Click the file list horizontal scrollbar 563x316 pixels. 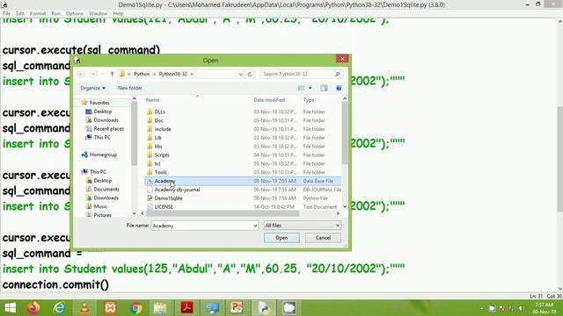(x=223, y=213)
